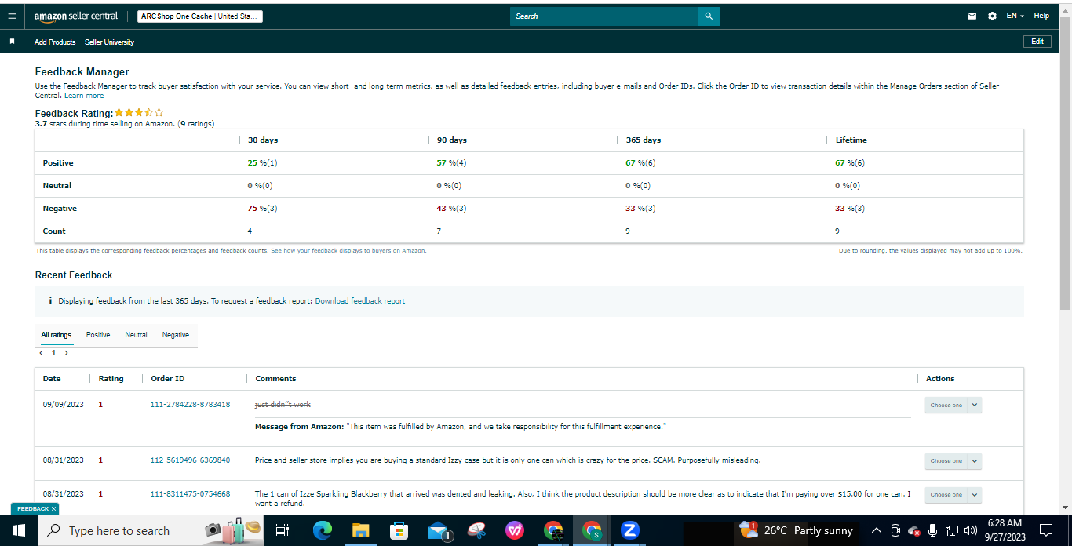This screenshot has height=546, width=1072.
Task: Open the hamburger navigation menu
Action: tap(12, 16)
